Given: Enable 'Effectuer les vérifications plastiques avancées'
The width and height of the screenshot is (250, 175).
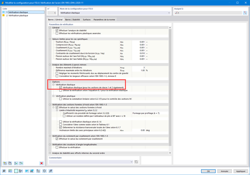Looking at the screenshot, I should pos(57,33).
